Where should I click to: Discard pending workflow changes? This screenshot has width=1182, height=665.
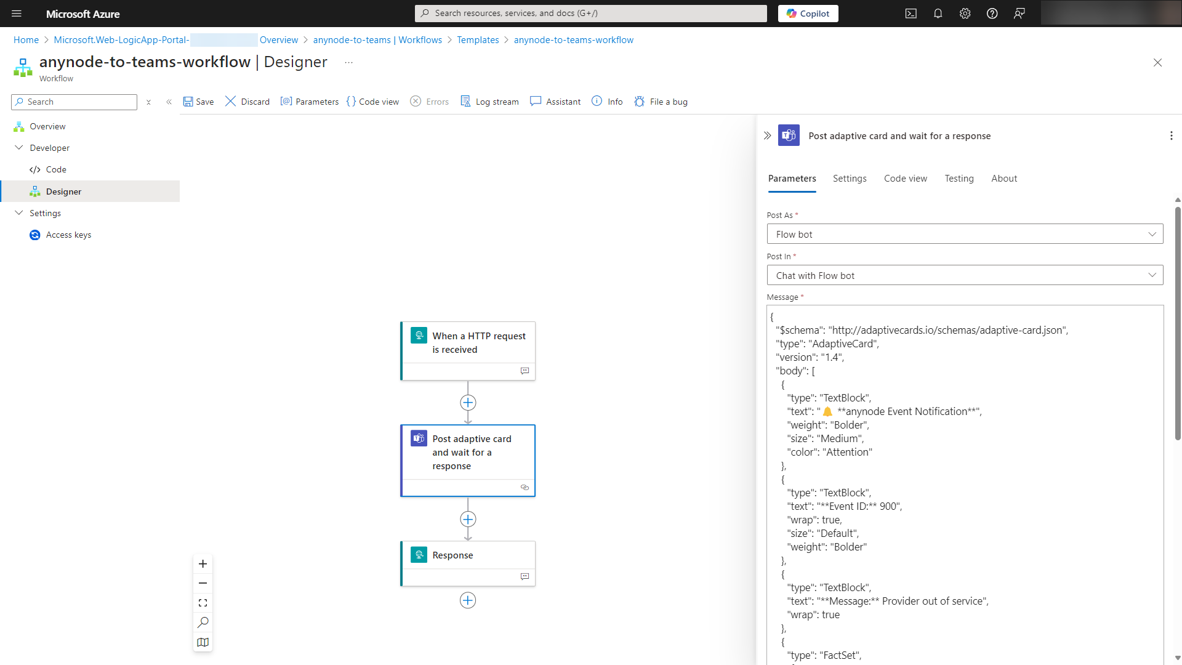pos(247,102)
